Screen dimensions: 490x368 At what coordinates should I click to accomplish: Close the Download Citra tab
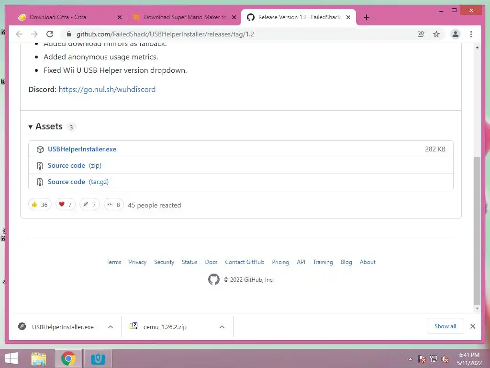click(x=119, y=17)
